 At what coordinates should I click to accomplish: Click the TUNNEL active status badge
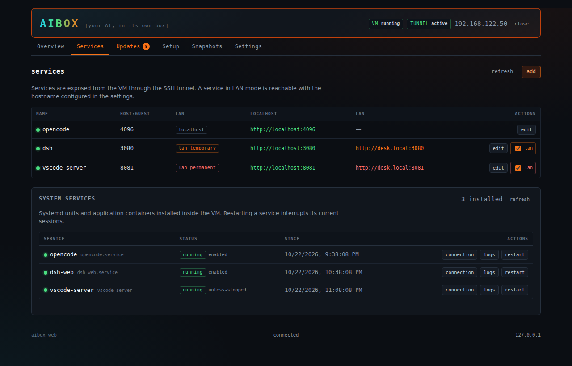[x=429, y=24]
